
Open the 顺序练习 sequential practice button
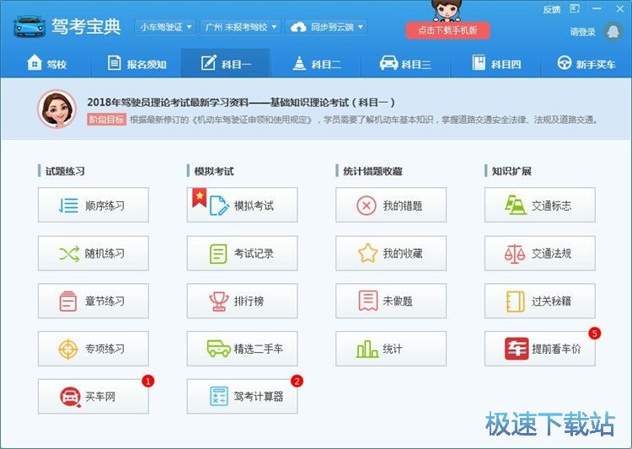pos(93,205)
